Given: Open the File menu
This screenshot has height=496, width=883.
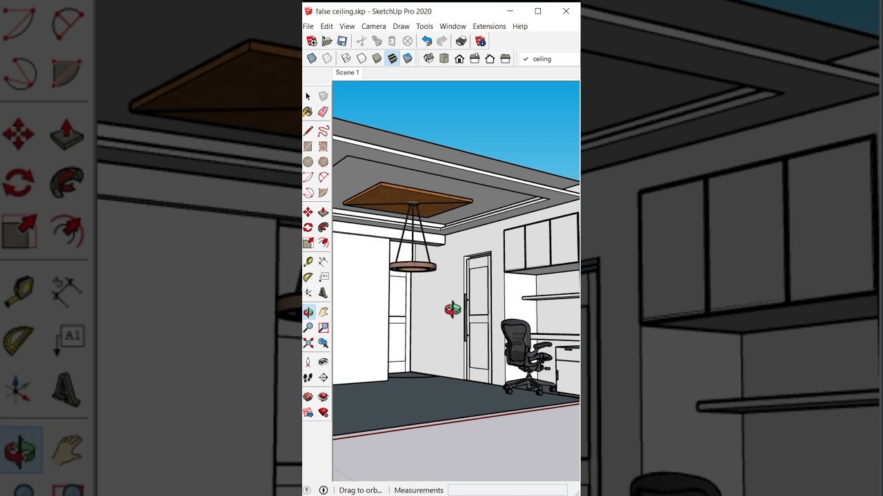Looking at the screenshot, I should (308, 26).
